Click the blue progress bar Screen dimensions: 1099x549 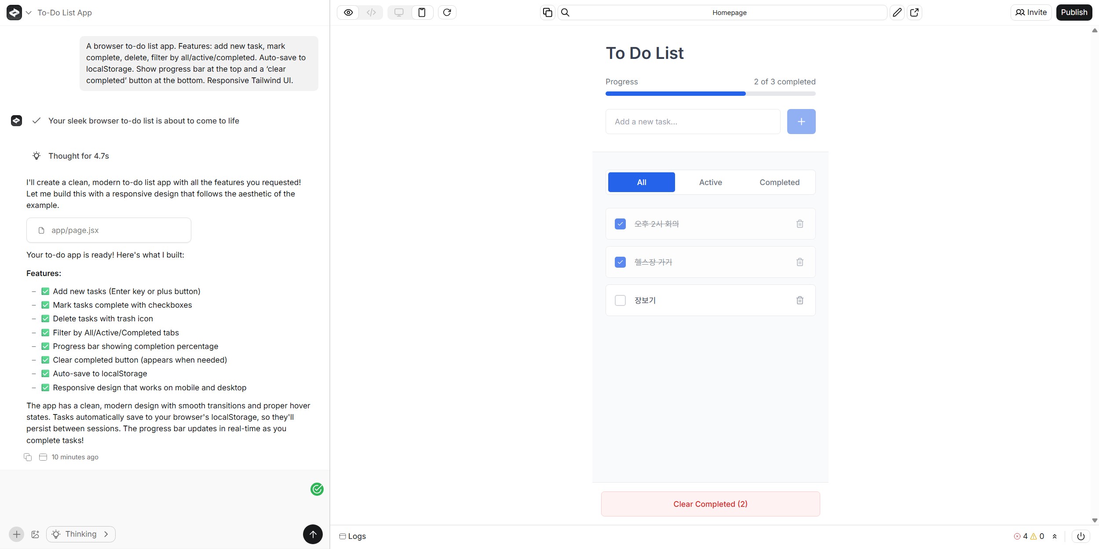[x=675, y=94]
